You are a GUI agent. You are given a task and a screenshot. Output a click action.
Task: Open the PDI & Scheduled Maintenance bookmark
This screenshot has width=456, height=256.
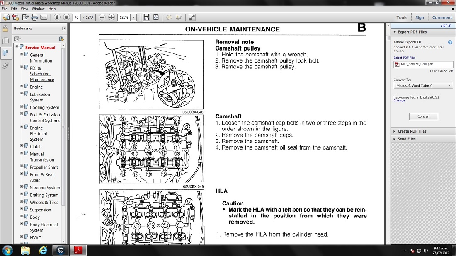coord(42,74)
